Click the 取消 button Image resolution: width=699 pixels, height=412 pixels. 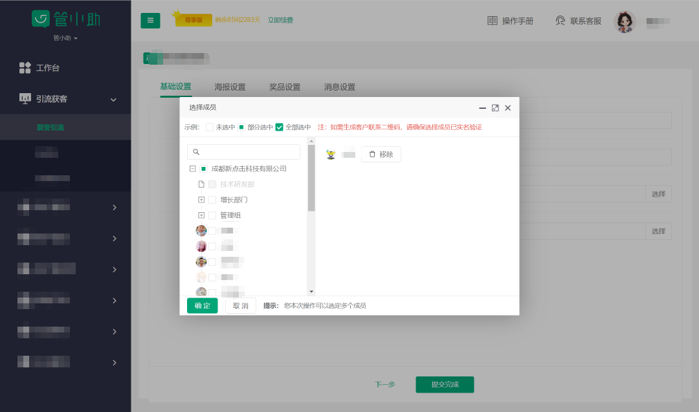pyautogui.click(x=241, y=306)
